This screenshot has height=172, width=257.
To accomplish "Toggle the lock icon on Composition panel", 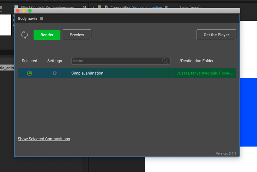I will pos(106,7).
